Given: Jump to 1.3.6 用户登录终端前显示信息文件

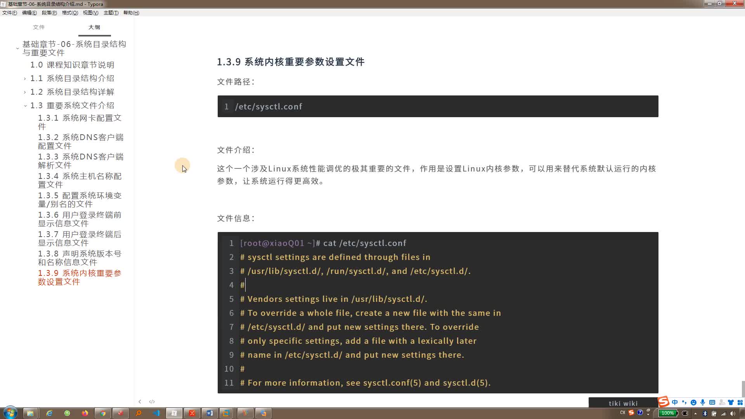Looking at the screenshot, I should click(x=80, y=219).
